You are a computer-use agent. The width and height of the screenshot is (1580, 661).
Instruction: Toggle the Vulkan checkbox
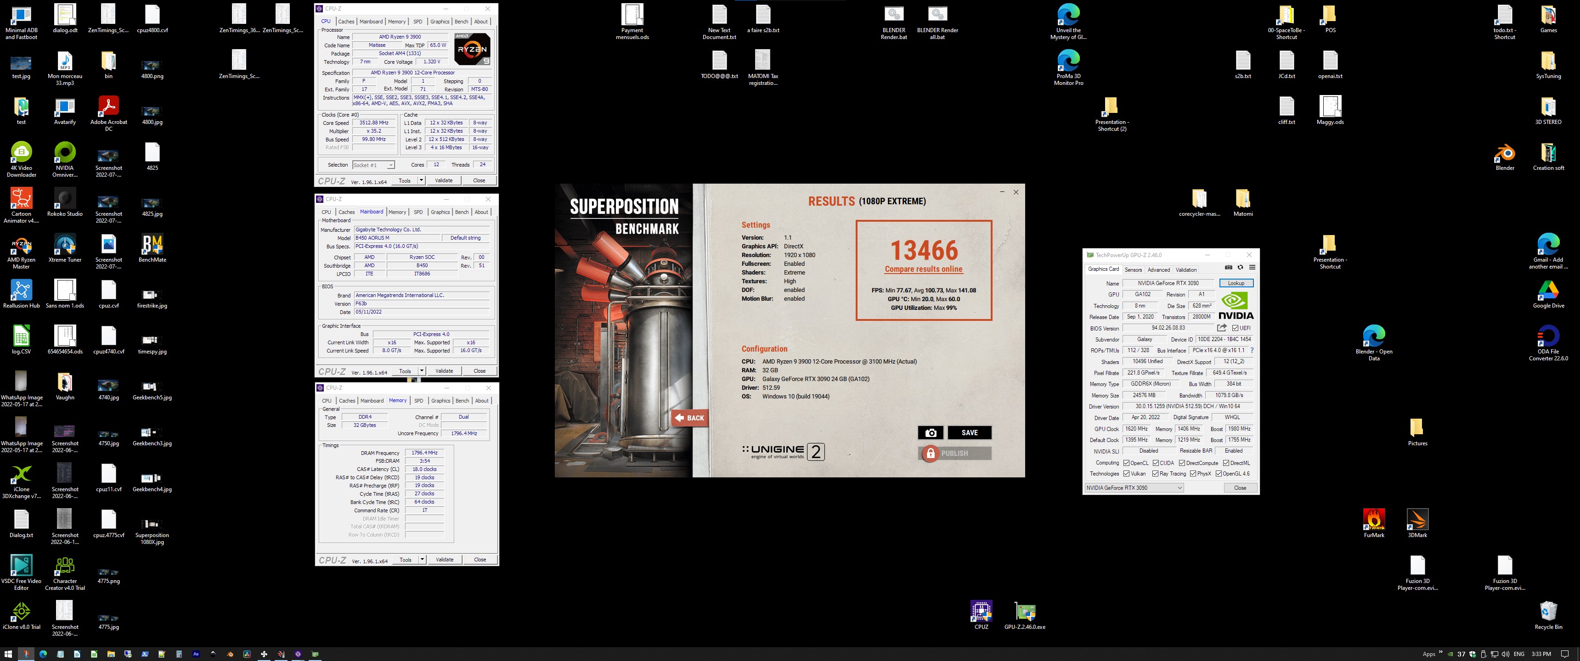[x=1126, y=473]
